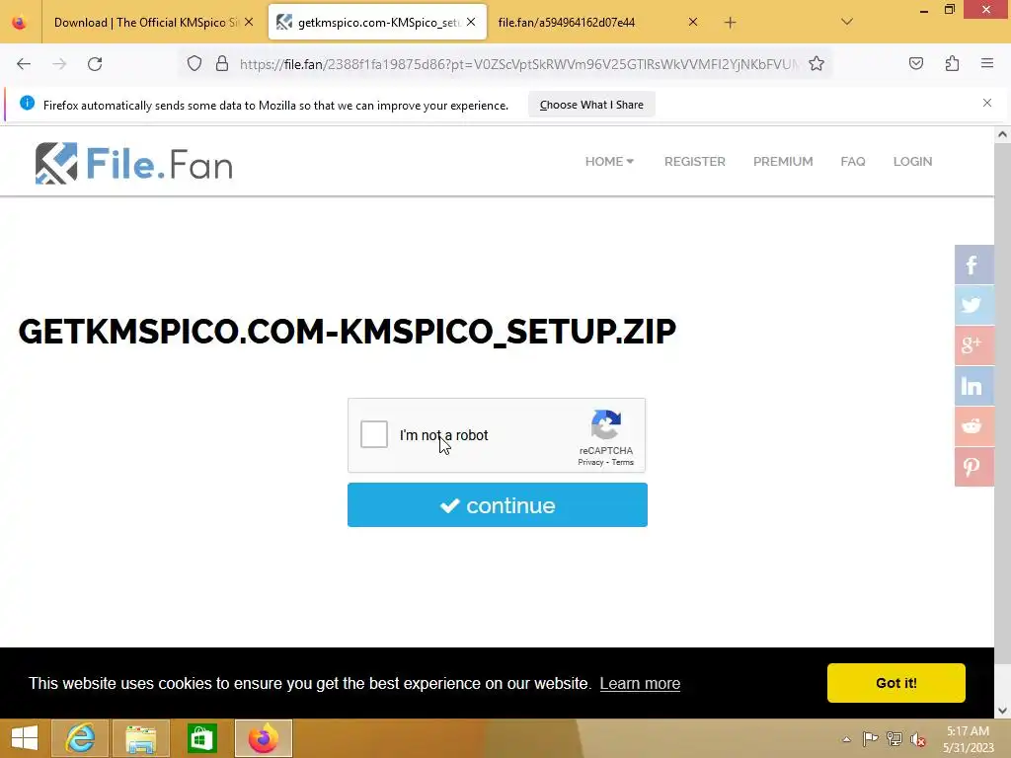Open the taskbar clock and date
The width and height of the screenshot is (1011, 758).
pos(968,739)
